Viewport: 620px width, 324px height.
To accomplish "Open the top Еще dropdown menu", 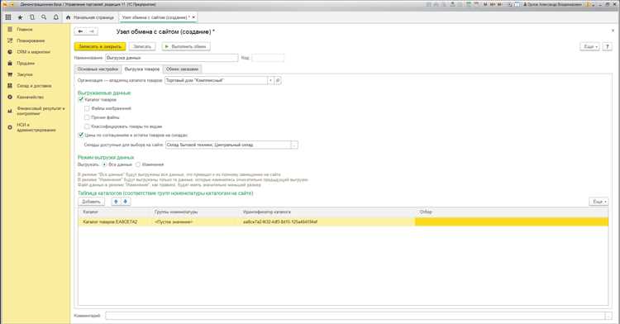I will pos(589,46).
